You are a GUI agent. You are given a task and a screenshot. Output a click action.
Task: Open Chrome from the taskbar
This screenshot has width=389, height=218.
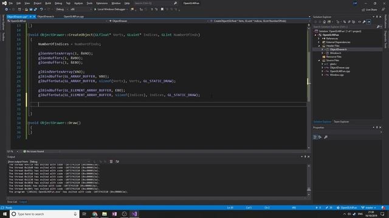click(95, 214)
